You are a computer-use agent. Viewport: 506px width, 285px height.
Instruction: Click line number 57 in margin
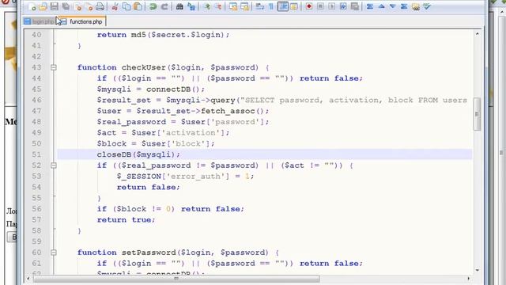click(x=36, y=220)
